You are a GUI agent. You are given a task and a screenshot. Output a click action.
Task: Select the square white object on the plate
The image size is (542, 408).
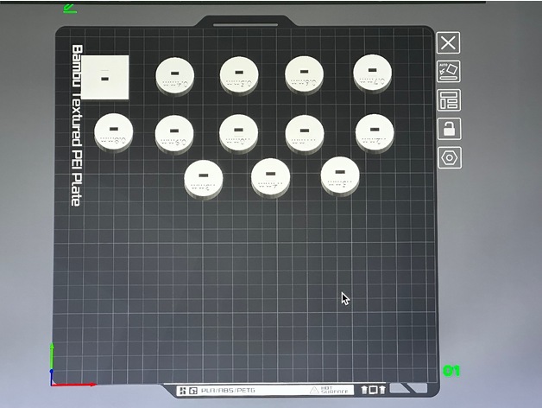click(105, 76)
